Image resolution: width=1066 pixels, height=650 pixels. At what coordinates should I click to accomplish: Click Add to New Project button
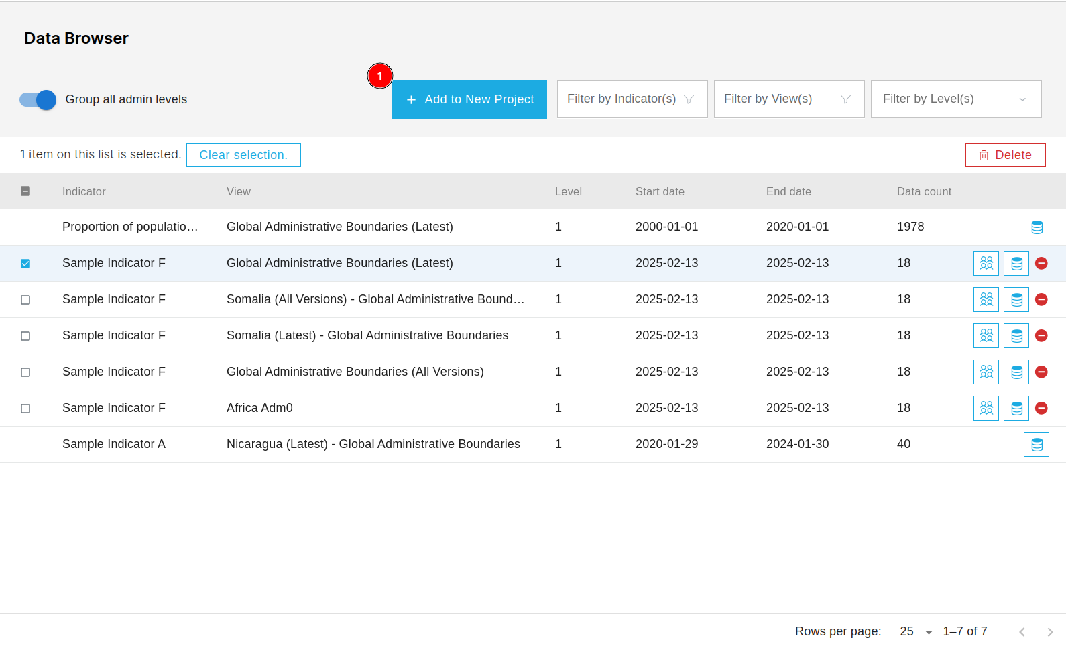click(469, 99)
